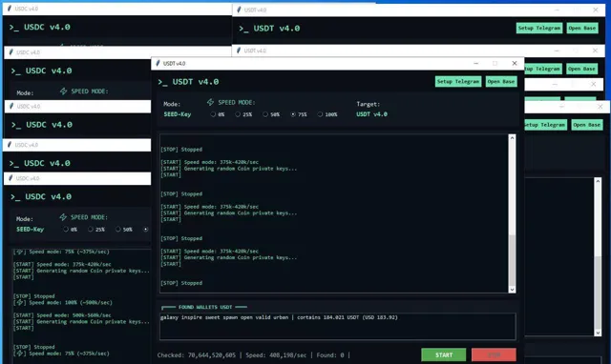Click Open Base in the front USDT window

tap(501, 81)
